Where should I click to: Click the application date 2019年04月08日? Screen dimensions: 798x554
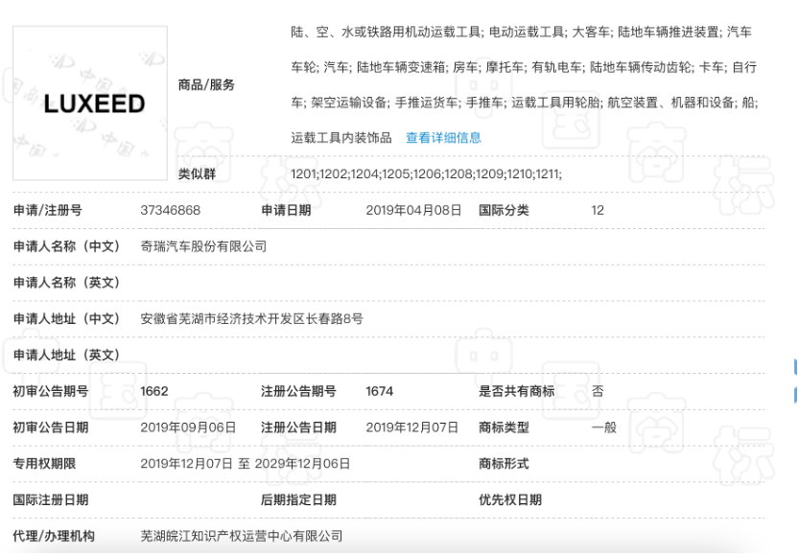pyautogui.click(x=413, y=210)
